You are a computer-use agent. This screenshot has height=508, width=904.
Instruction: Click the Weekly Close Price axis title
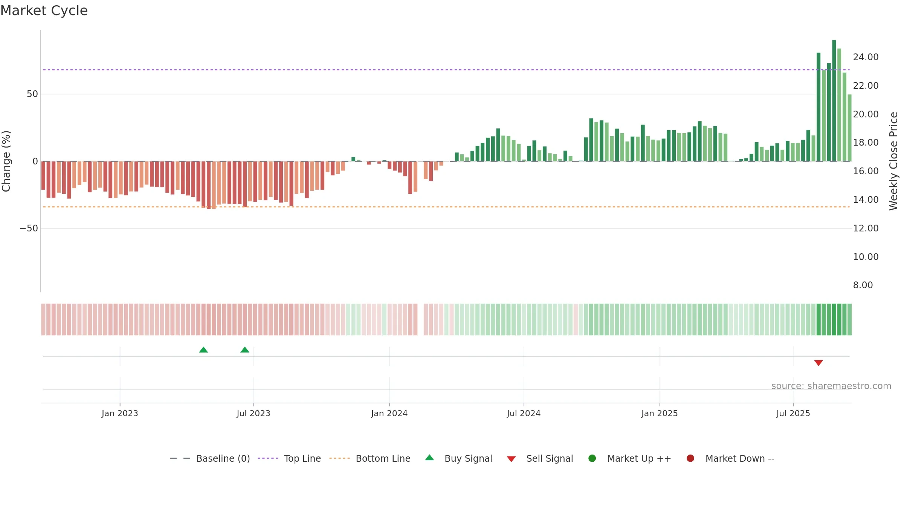tap(893, 161)
